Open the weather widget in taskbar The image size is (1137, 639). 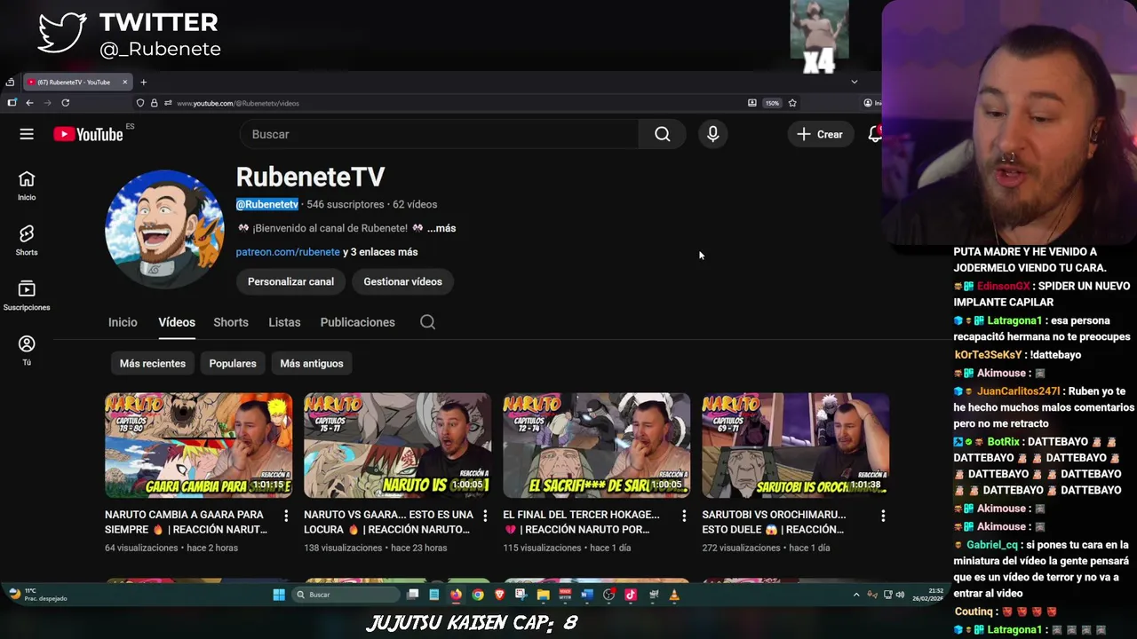pos(37,595)
